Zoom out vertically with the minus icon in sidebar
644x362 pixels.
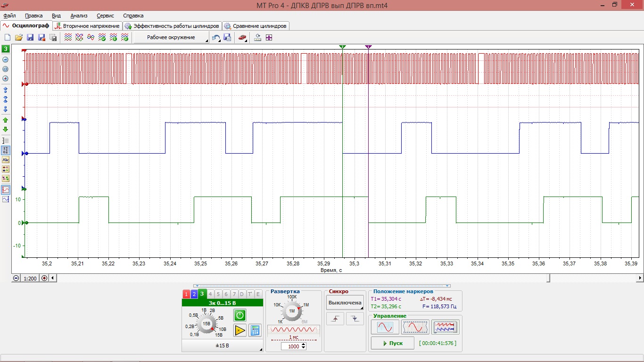point(6,60)
